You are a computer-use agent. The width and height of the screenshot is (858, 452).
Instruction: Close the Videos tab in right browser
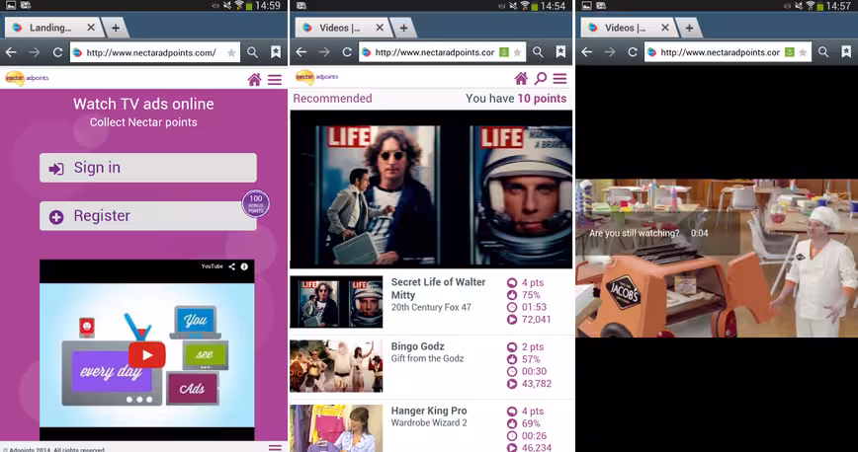point(665,28)
